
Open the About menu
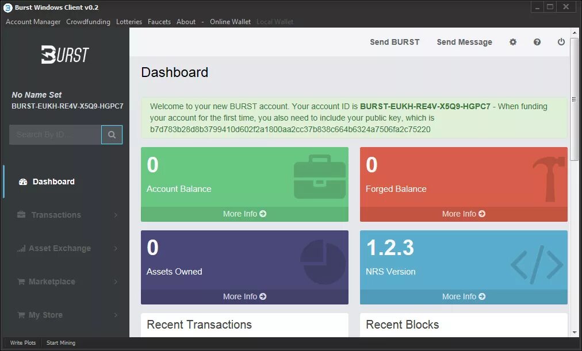[186, 22]
